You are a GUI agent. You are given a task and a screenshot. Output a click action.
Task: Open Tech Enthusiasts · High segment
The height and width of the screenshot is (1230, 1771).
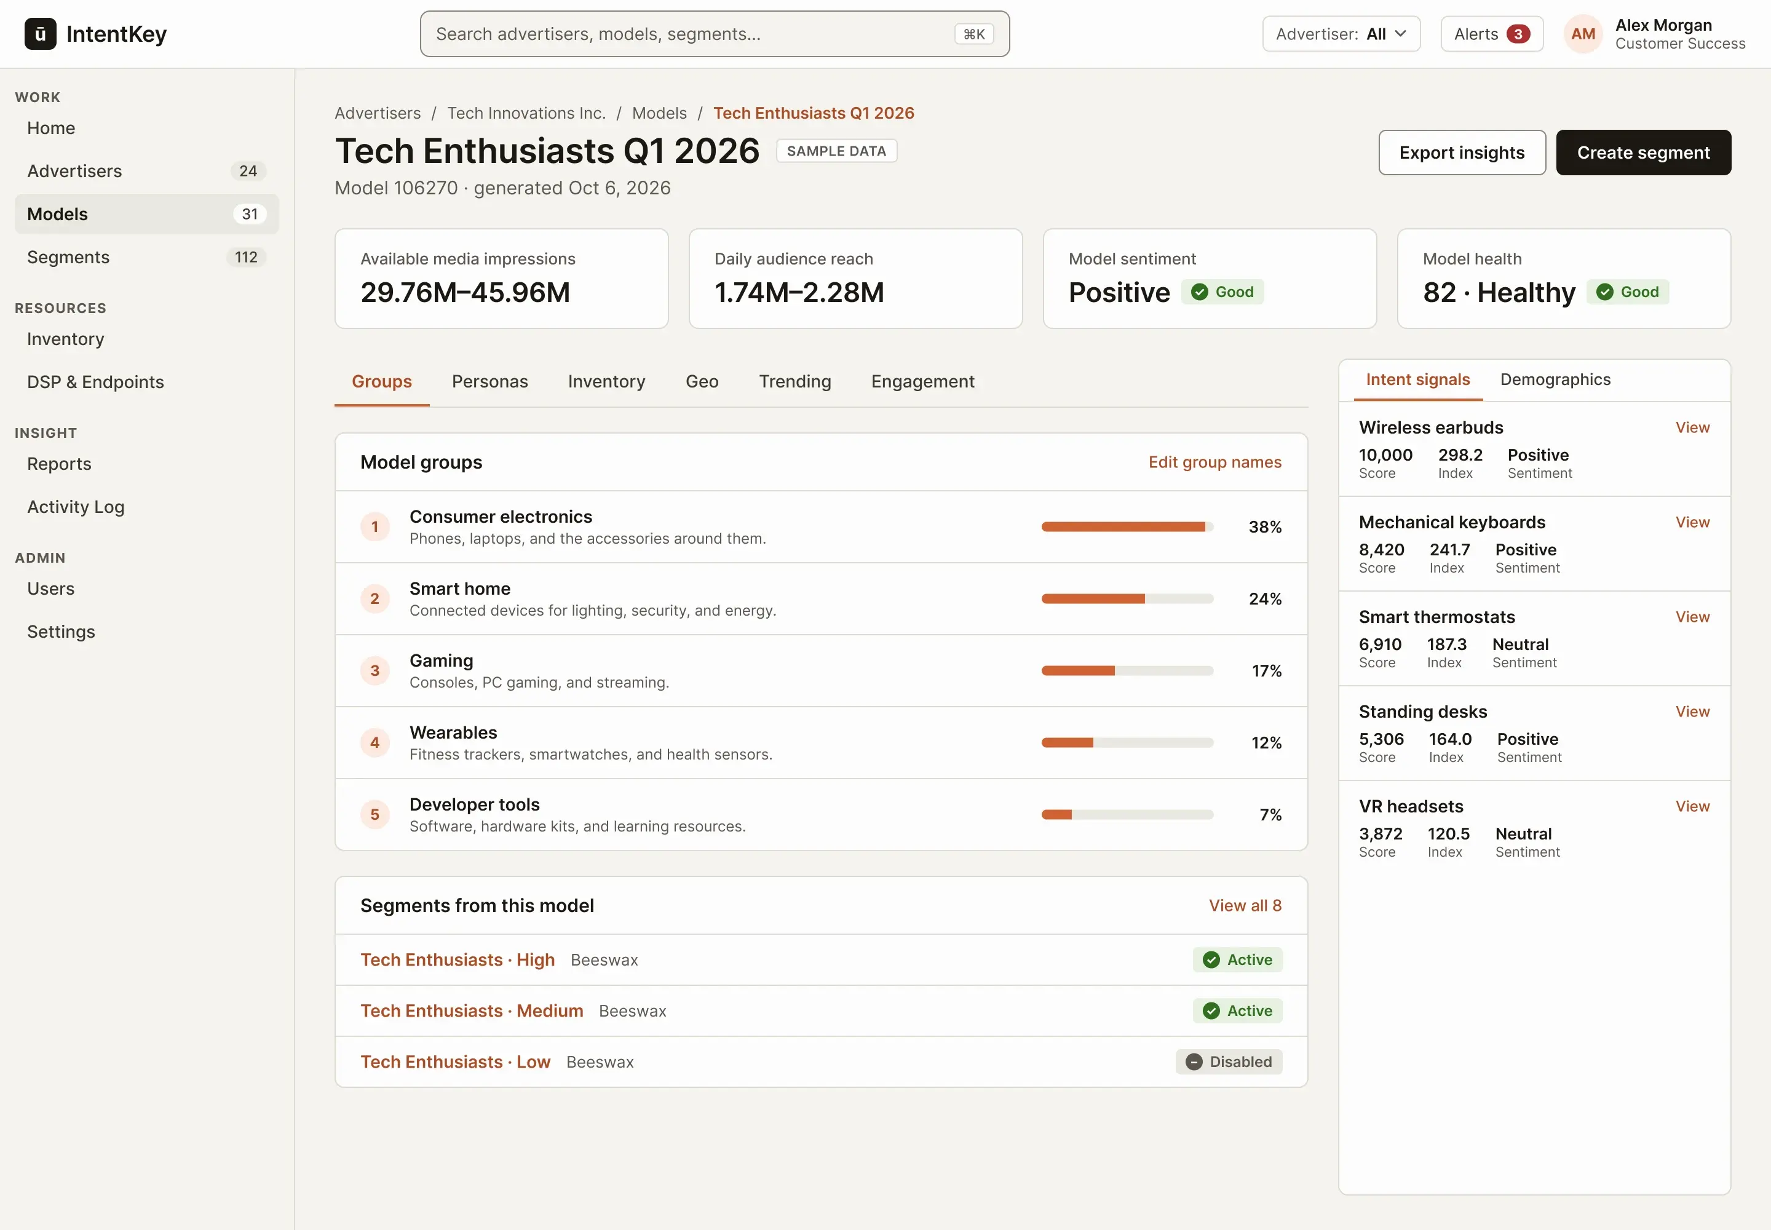457,959
